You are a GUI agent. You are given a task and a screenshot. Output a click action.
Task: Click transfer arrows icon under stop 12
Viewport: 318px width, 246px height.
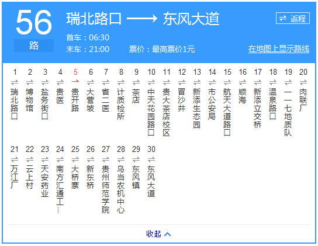182,82
